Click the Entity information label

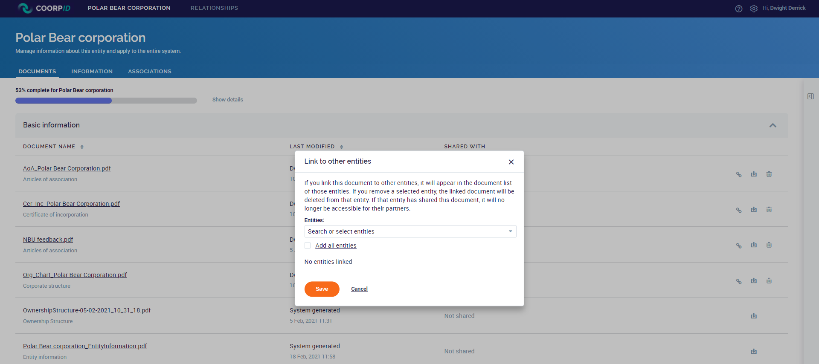(x=45, y=357)
